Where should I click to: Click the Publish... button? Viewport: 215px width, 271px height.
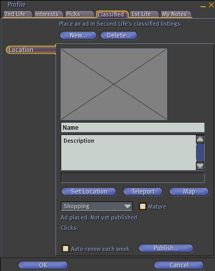[x=166, y=248]
